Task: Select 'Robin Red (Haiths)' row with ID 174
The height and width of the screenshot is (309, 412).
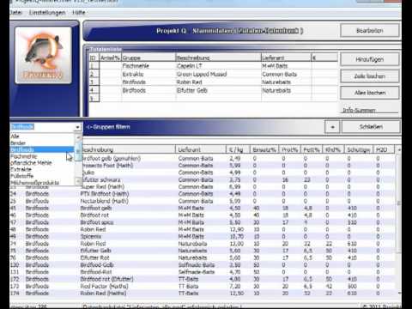Action: tap(202, 293)
